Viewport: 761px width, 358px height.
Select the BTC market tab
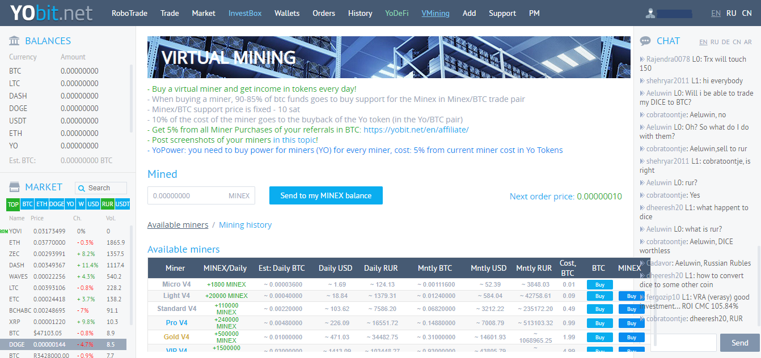click(27, 204)
